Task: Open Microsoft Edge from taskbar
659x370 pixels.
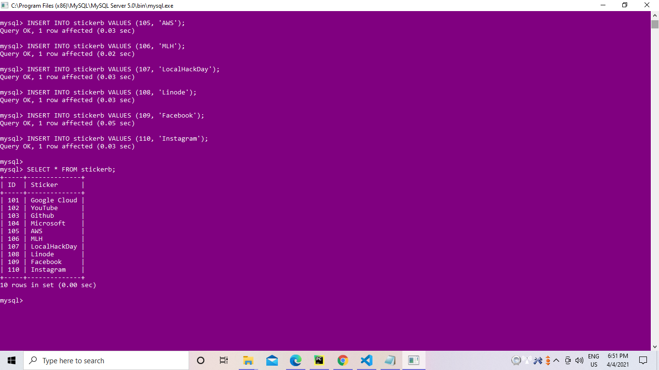Action: 295,360
